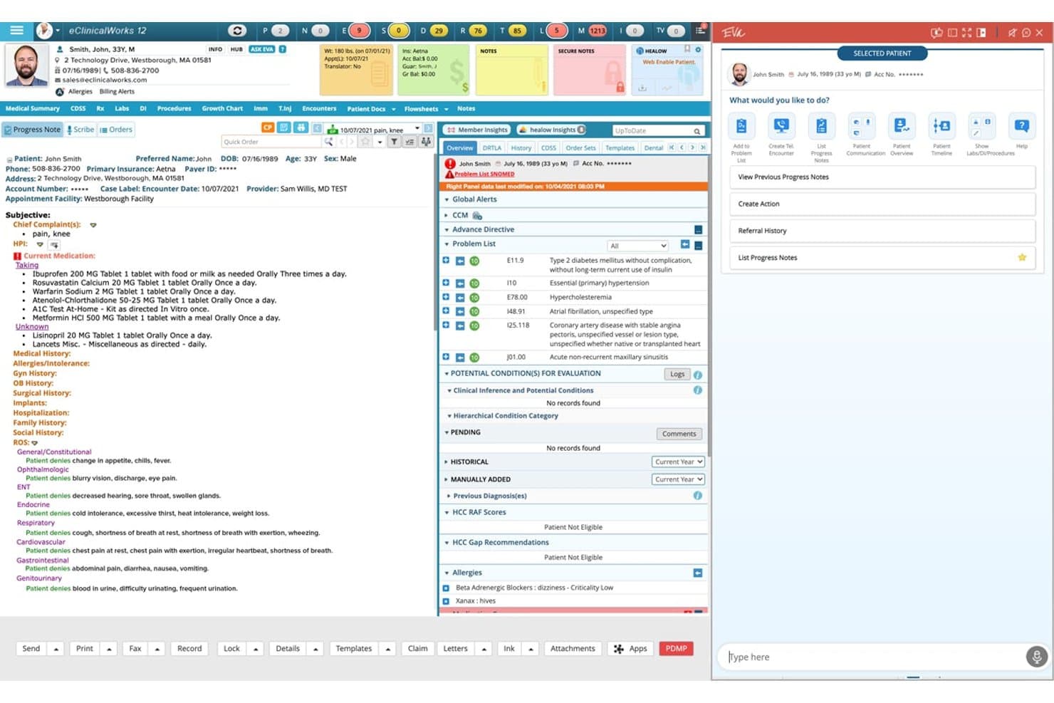Collapse the Advance Directive section
The image size is (1054, 703).
[x=447, y=229]
